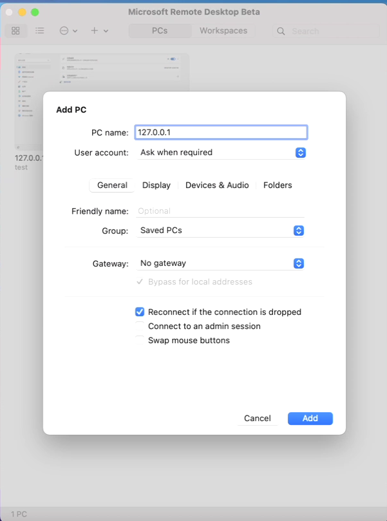The height and width of the screenshot is (521, 387).
Task: Click the green zoom window button
Action: 35,12
